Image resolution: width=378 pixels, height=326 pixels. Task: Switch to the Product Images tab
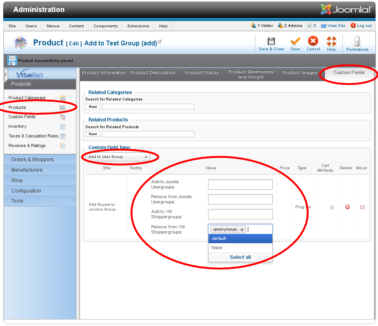coord(300,73)
